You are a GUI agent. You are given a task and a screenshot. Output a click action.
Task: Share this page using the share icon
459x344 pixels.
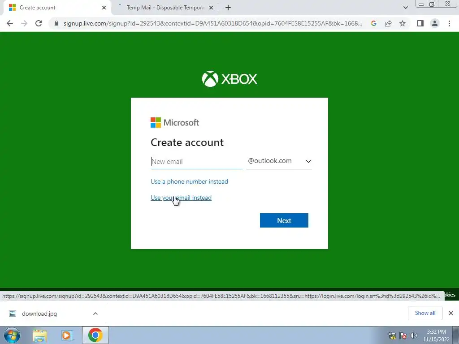point(388,23)
